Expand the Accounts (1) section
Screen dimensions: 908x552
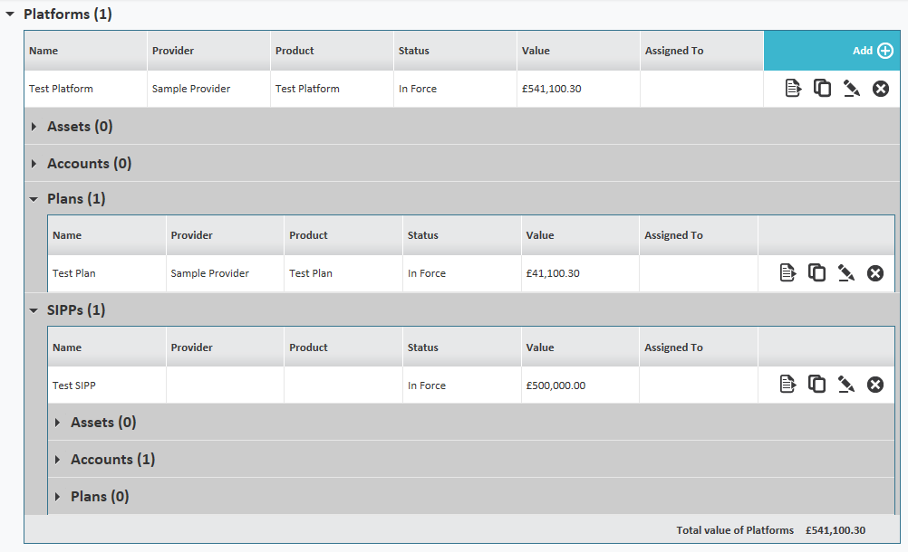58,460
